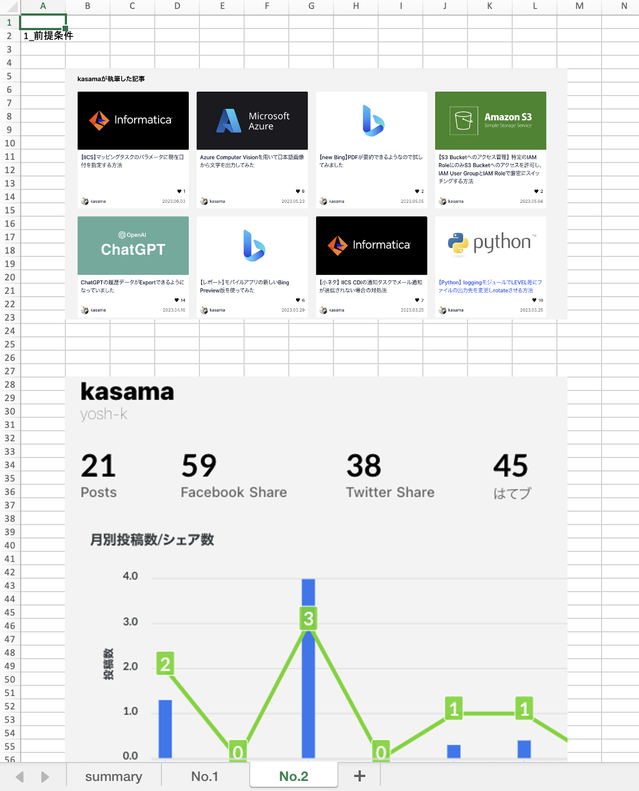
Task: Open the No.1 sheet tab
Action: [204, 776]
